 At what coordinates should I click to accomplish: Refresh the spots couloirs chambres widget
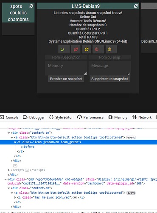31,6
